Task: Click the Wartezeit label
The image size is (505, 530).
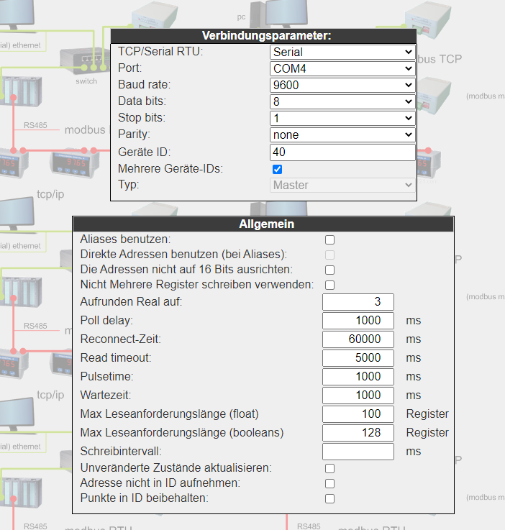Action: [x=106, y=395]
